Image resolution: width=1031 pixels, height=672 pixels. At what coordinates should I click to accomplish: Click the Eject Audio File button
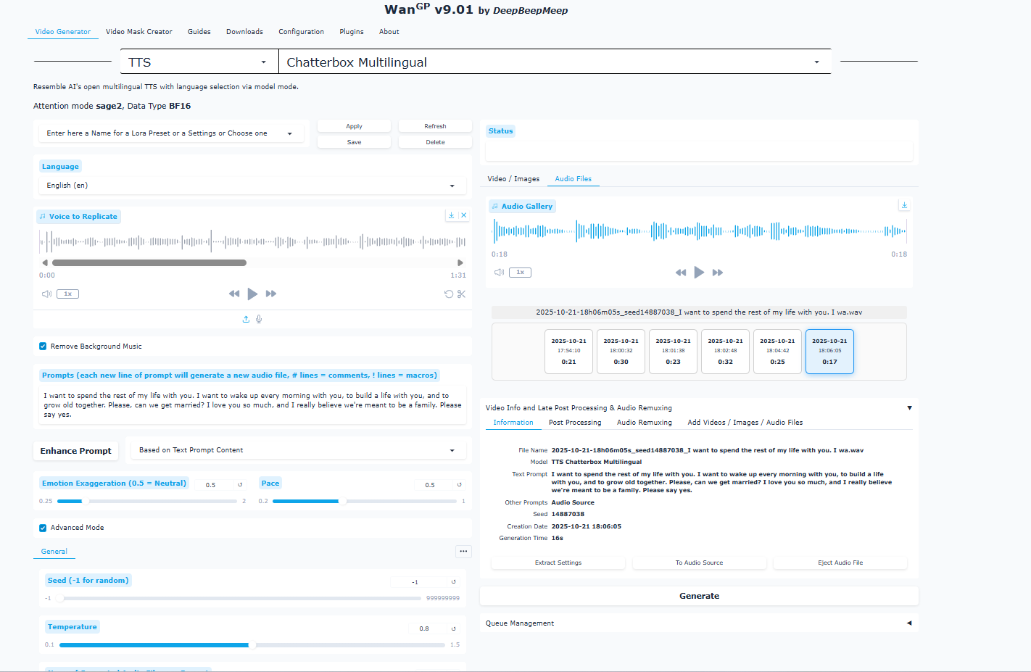[x=840, y=563]
